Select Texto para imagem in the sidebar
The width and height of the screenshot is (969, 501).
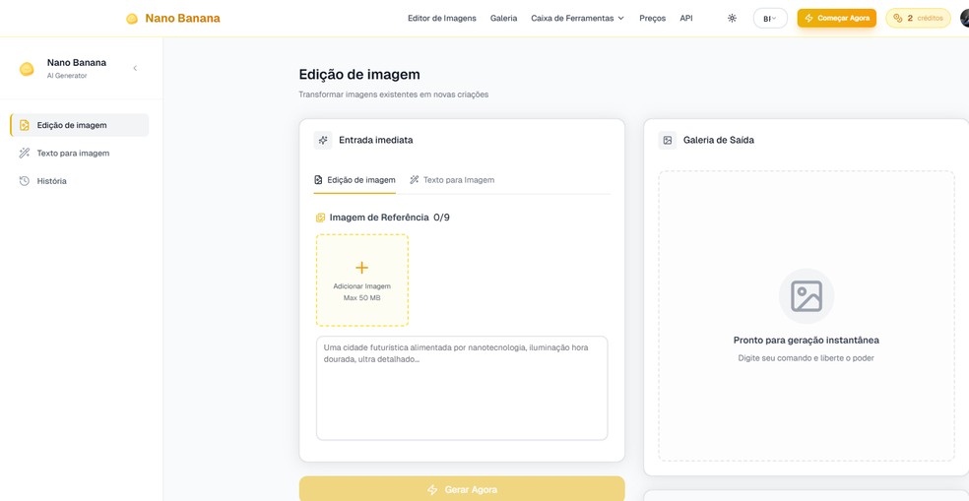pos(79,154)
